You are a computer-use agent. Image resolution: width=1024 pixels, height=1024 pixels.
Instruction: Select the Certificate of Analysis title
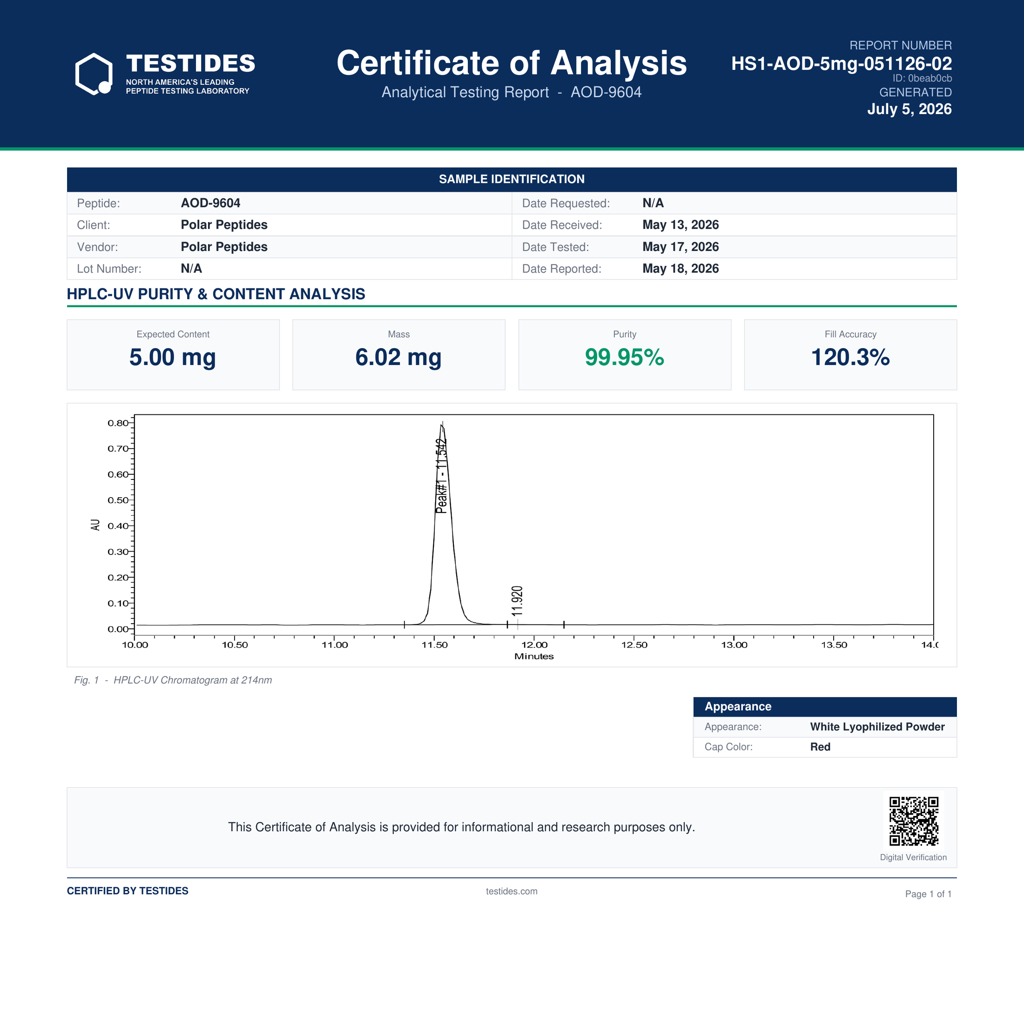512,63
